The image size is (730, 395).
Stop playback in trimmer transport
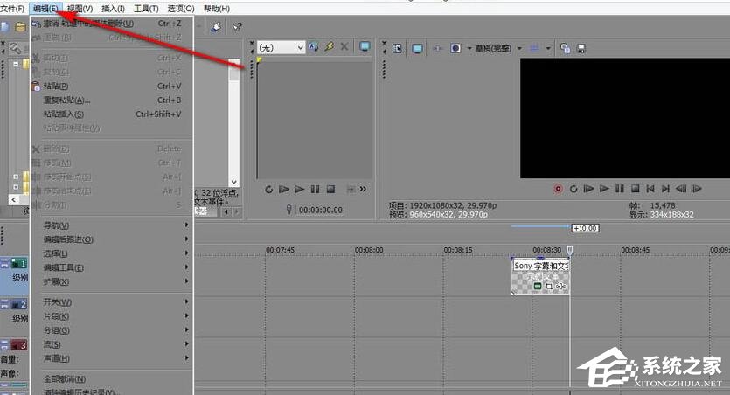tap(330, 190)
